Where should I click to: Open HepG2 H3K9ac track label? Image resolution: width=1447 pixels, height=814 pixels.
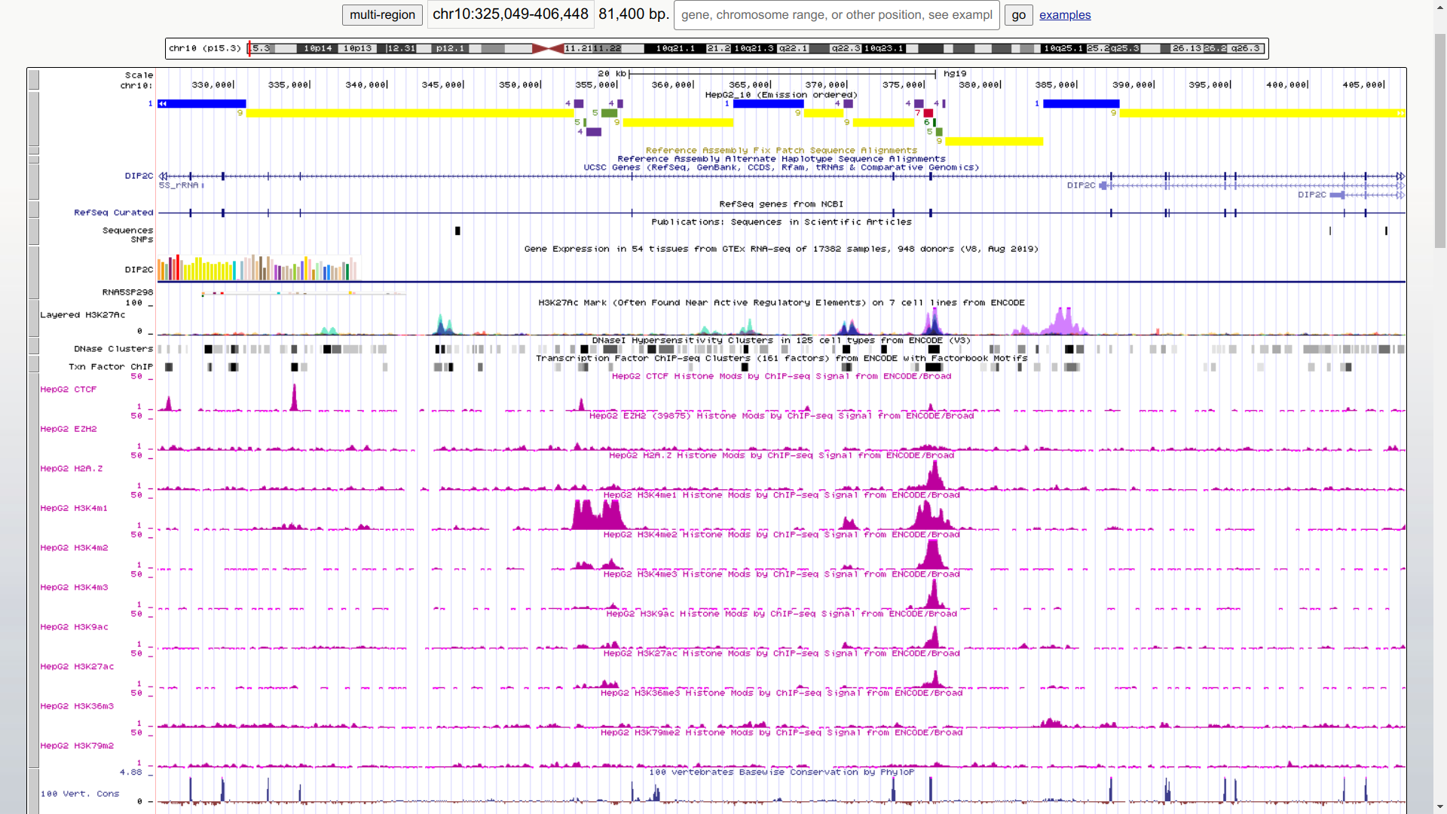click(x=74, y=627)
